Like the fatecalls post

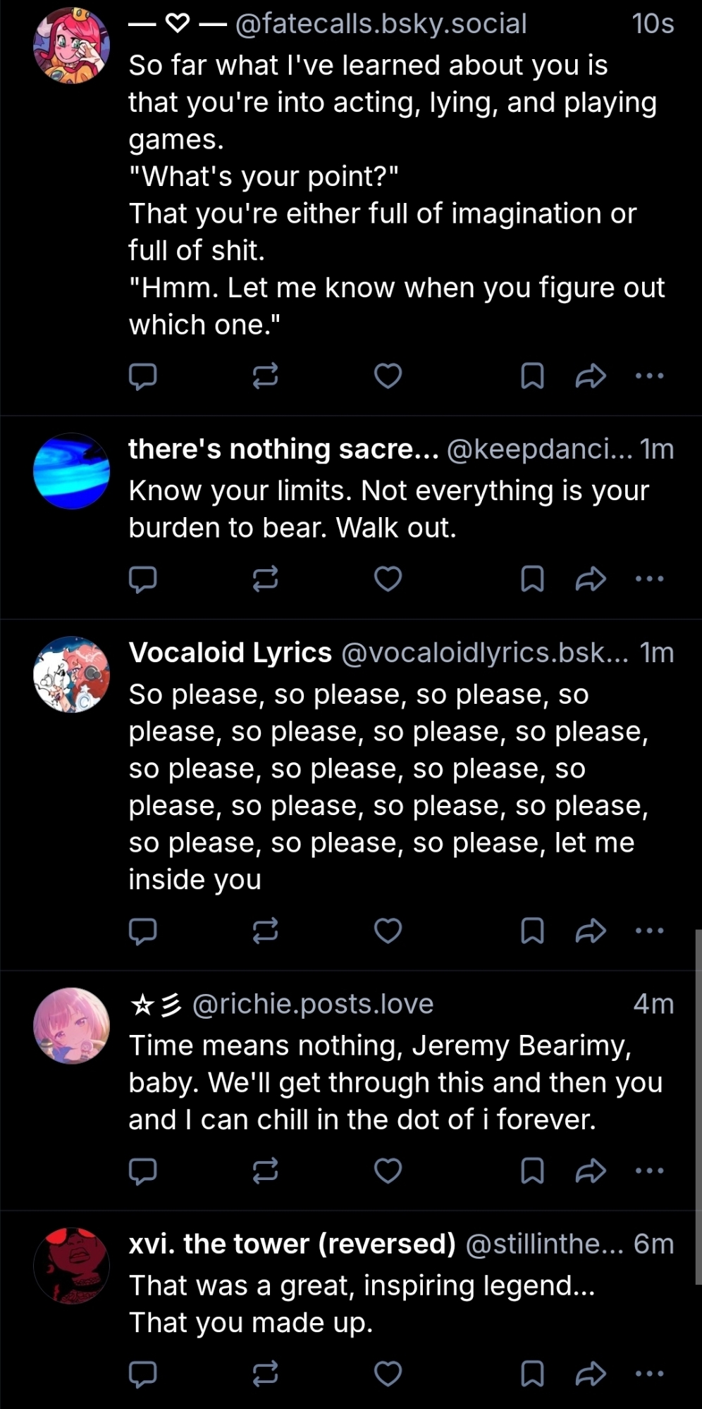point(388,376)
